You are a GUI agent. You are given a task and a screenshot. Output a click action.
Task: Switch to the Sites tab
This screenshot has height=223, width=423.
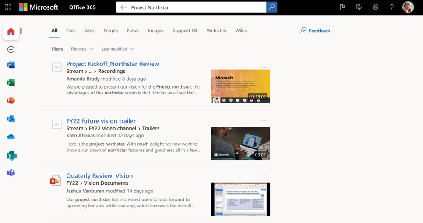coord(89,31)
